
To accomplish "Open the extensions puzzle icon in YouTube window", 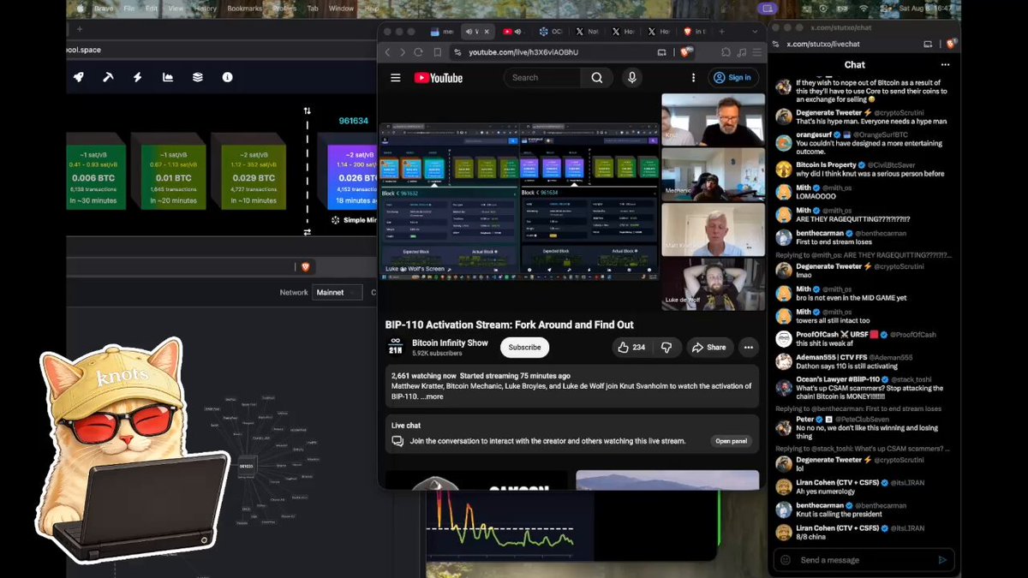I will click(726, 52).
